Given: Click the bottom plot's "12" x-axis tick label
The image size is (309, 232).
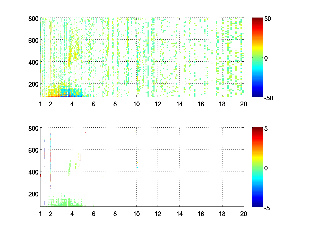Looking at the screenshot, I should [x=158, y=214].
